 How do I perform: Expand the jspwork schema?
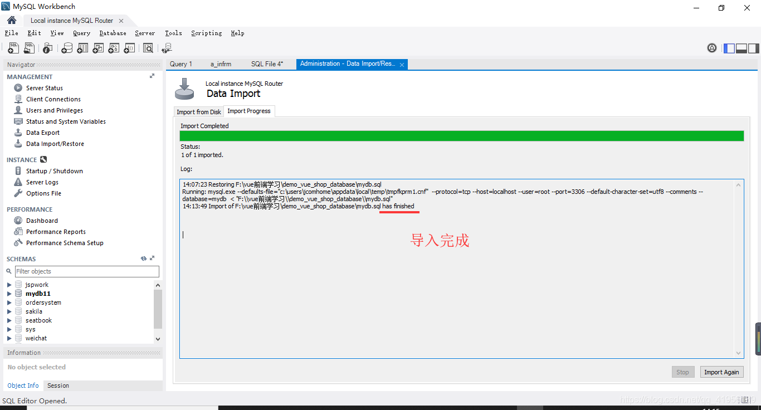(9, 285)
